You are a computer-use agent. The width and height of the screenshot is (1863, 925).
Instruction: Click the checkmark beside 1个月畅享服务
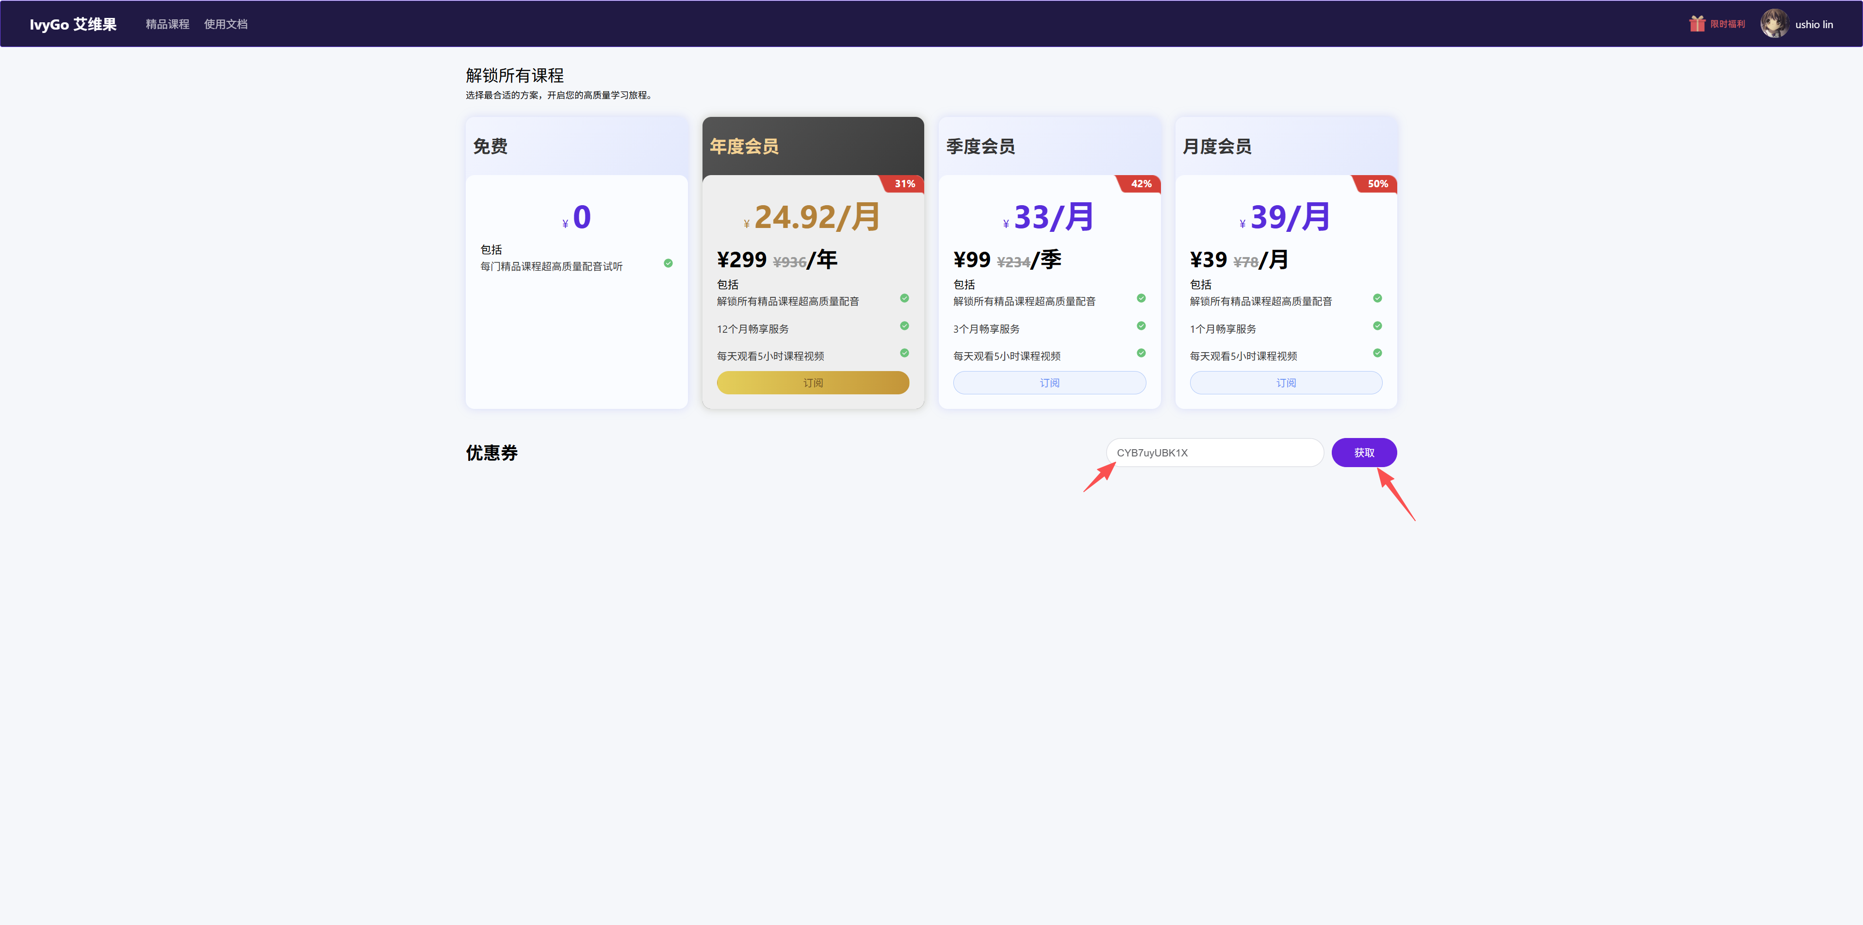1377,326
